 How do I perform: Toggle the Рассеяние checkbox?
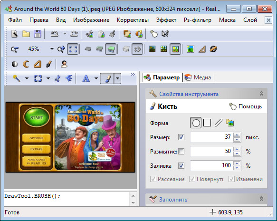click(x=153, y=179)
